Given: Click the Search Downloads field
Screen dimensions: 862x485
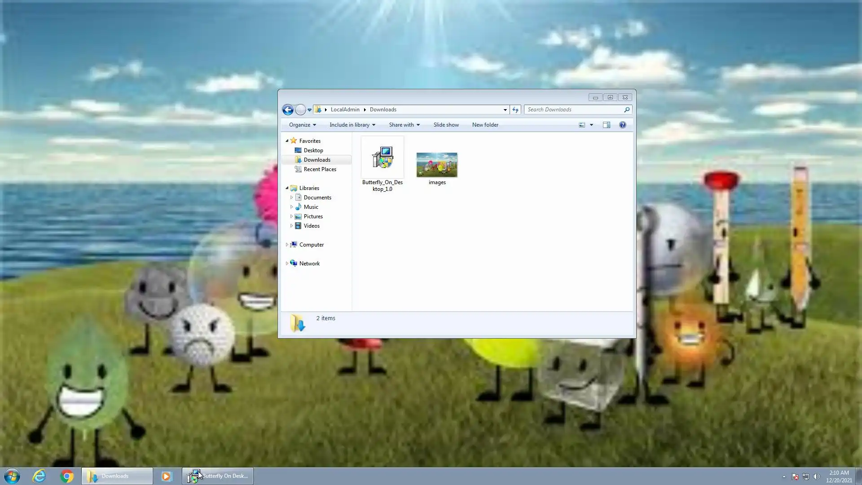Looking at the screenshot, I should 574,110.
